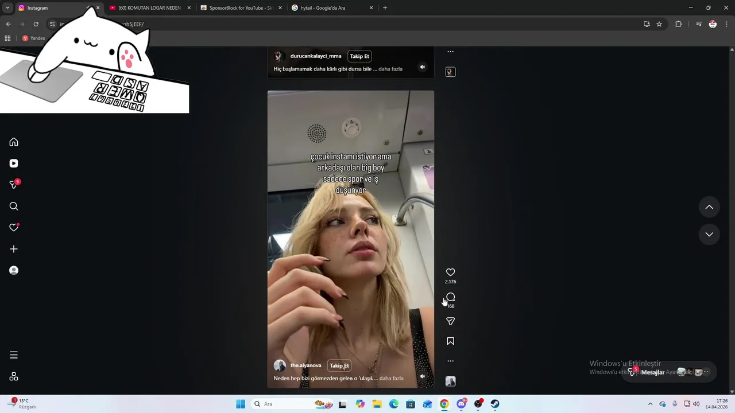Open durucankalayci_mma profile picture
This screenshot has width=735, height=413.
coord(278,56)
